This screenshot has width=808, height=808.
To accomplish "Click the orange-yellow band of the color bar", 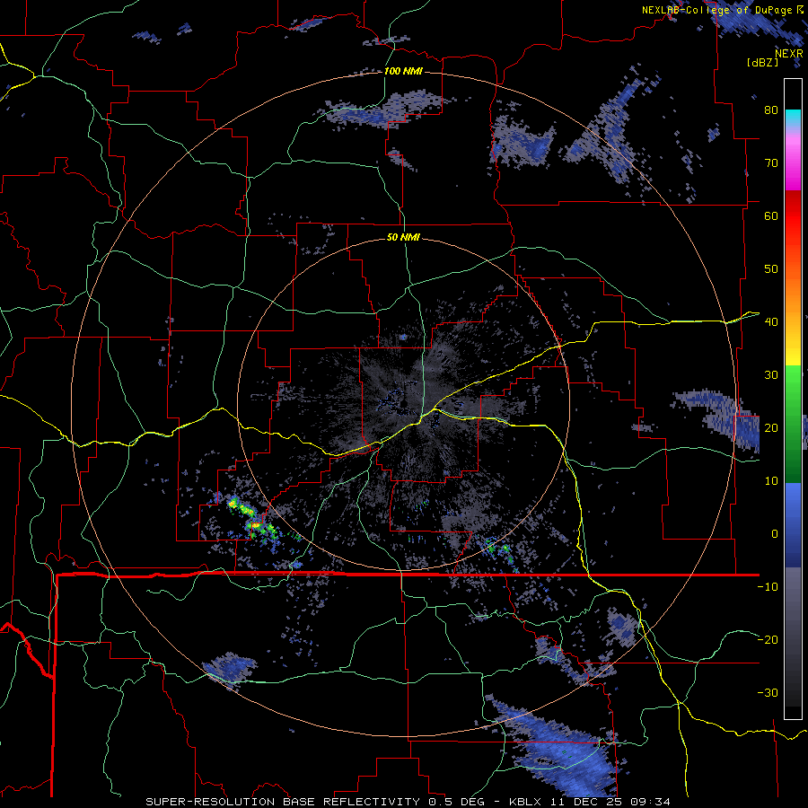I will coord(793,317).
